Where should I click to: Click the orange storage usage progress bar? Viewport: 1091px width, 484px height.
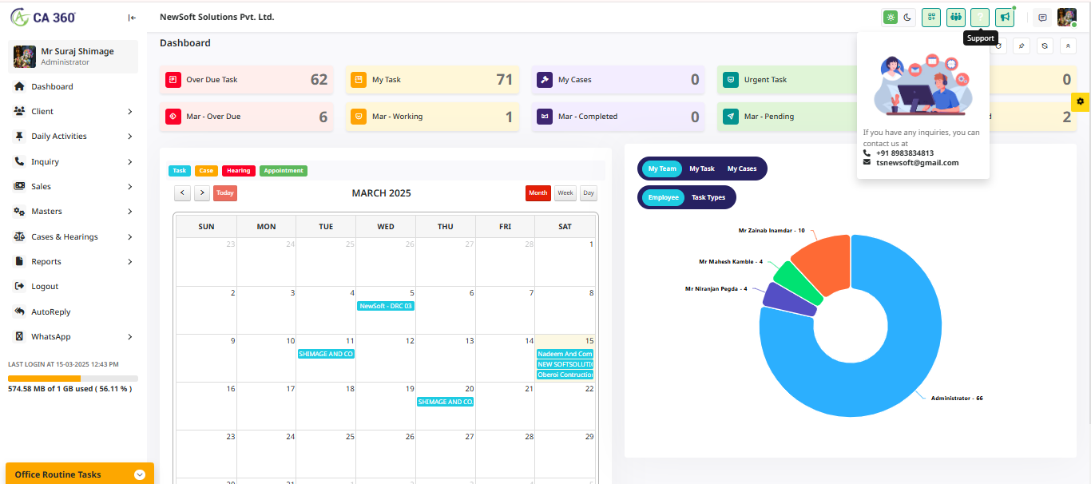[x=45, y=379]
